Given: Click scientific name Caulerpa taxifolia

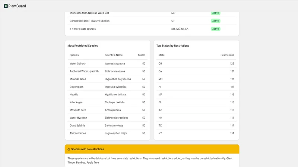Looking at the screenshot, I should pos(115,102).
